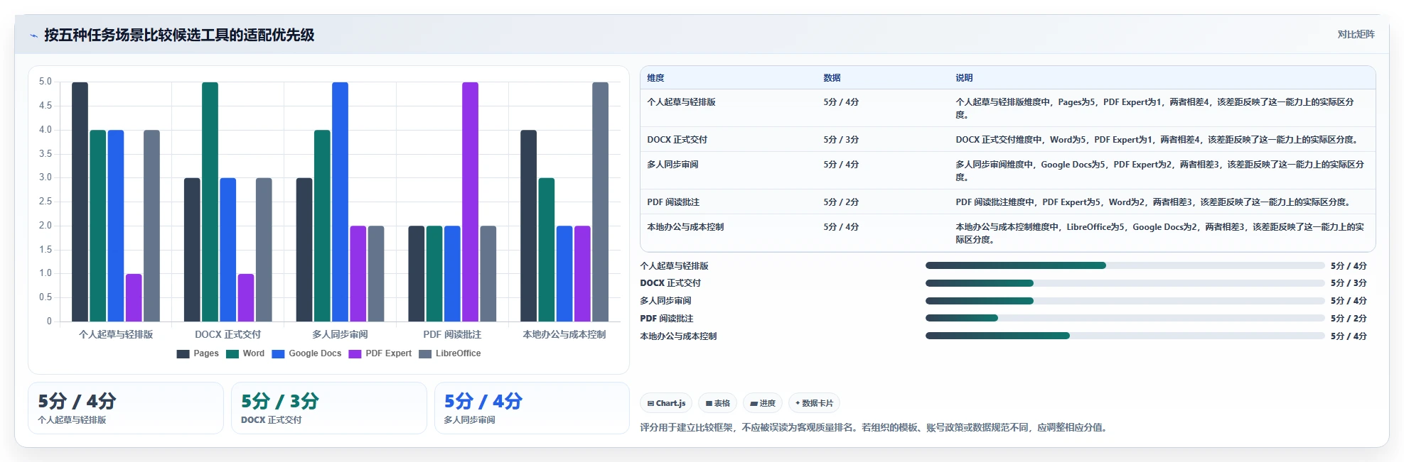This screenshot has height=462, width=1404.
Task: Click the Pages legend color swatch
Action: tap(183, 353)
